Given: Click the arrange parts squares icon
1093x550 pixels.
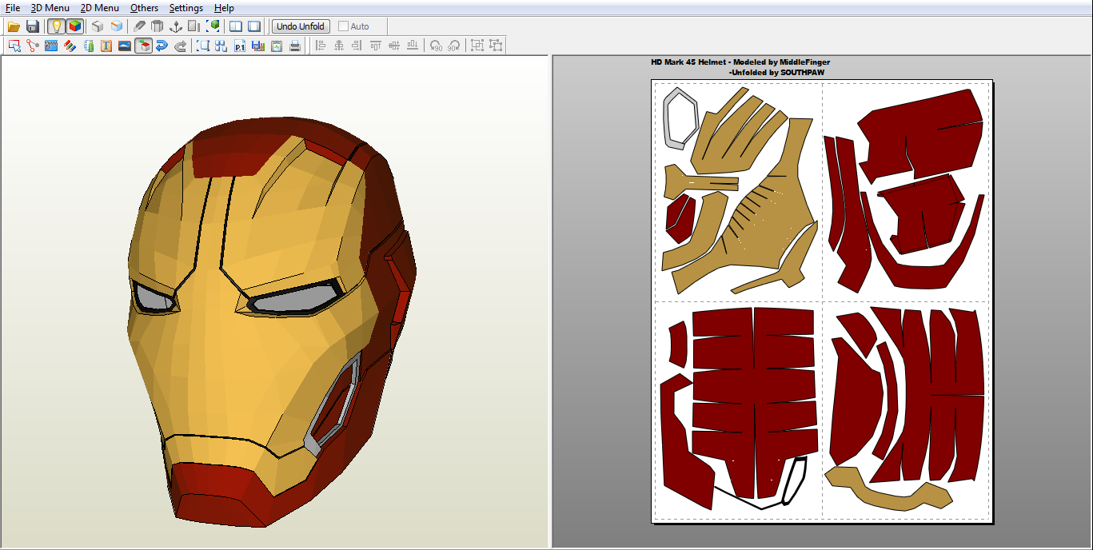Looking at the screenshot, I should point(221,46).
